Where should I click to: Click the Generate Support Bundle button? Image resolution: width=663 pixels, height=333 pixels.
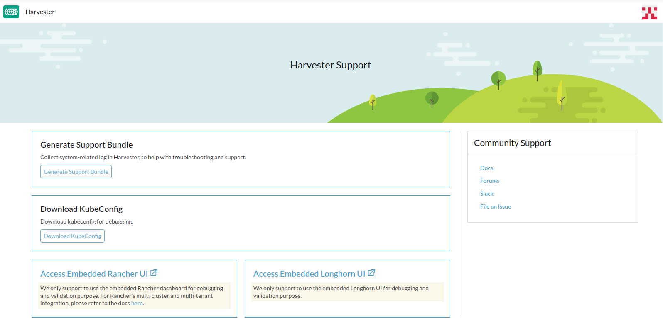(76, 172)
